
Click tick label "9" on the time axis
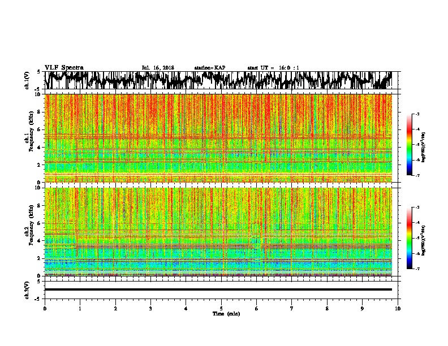point(362,309)
